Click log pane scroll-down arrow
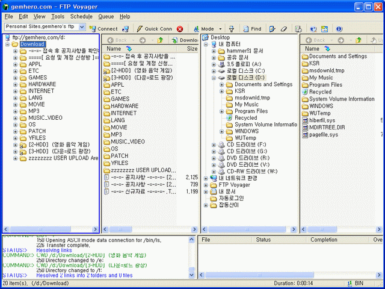Viewport: 385px width, 289px height. pyautogui.click(x=192, y=275)
